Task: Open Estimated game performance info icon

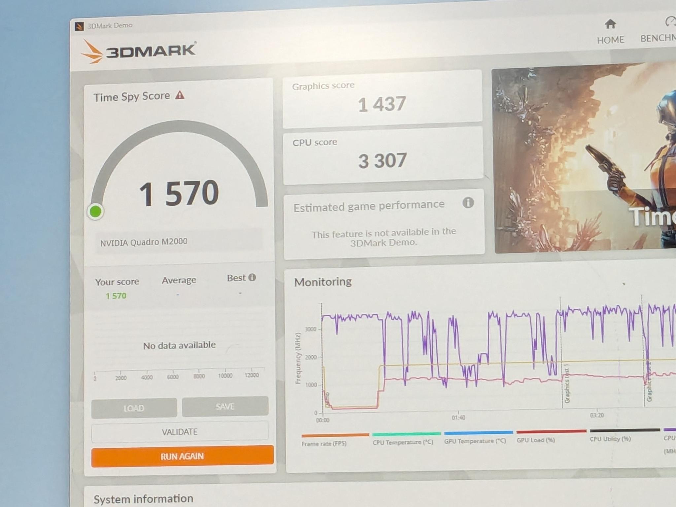Action: click(468, 203)
